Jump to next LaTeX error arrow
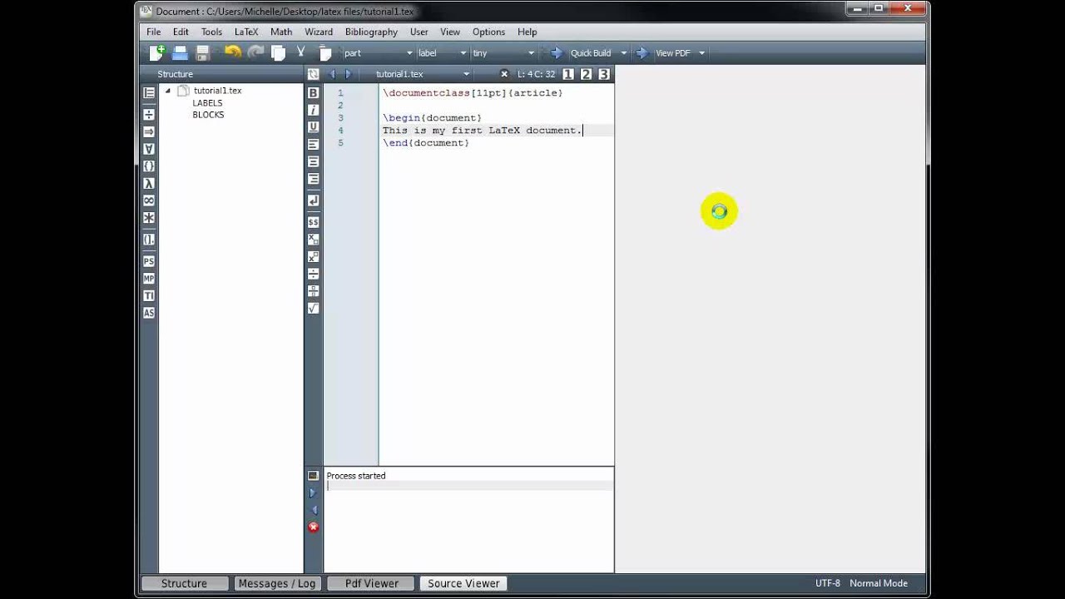The width and height of the screenshot is (1065, 599). point(313,493)
